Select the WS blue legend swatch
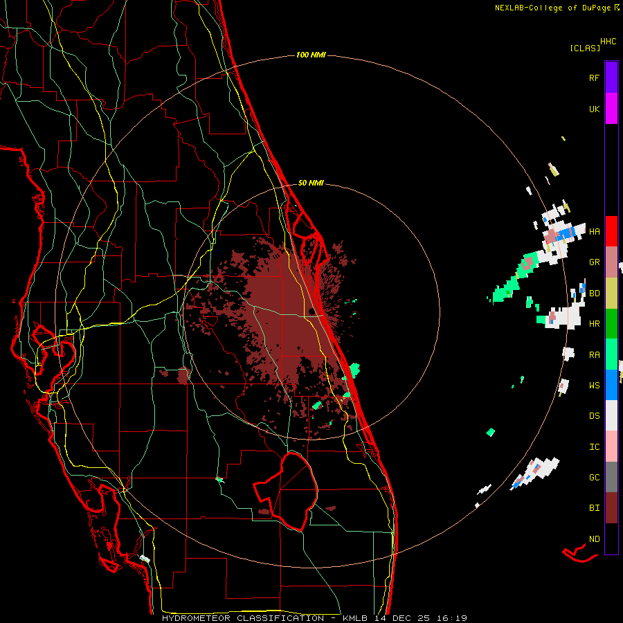The image size is (623, 623). 611,385
